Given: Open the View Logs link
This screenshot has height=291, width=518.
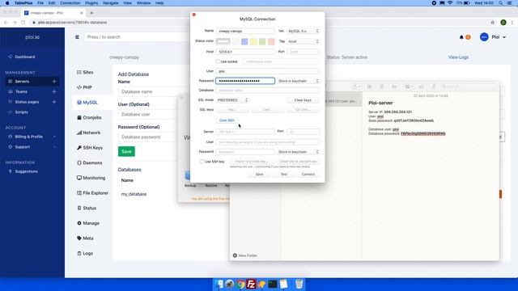Looking at the screenshot, I should [458, 57].
